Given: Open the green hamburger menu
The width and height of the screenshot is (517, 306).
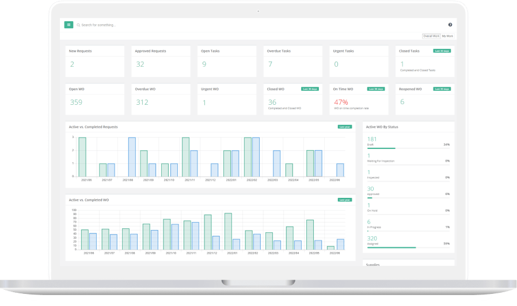Looking at the screenshot, I should point(69,25).
